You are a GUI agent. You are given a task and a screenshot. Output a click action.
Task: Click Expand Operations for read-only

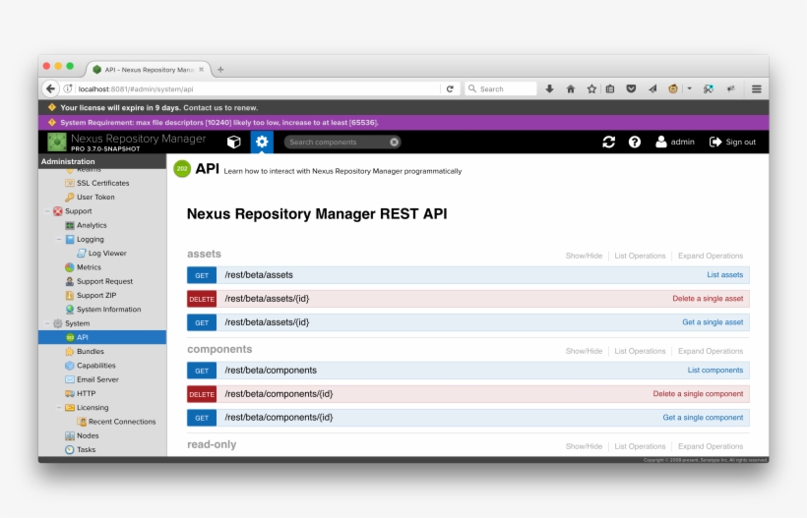(x=711, y=446)
